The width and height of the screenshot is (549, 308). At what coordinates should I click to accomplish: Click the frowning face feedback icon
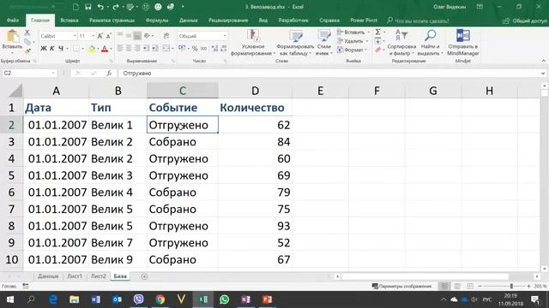click(x=146, y=7)
